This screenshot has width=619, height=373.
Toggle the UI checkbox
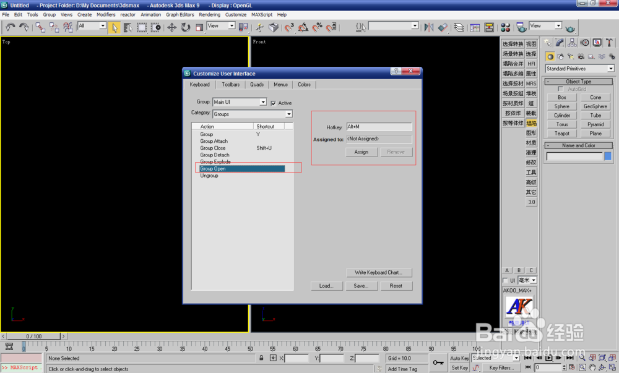click(505, 280)
